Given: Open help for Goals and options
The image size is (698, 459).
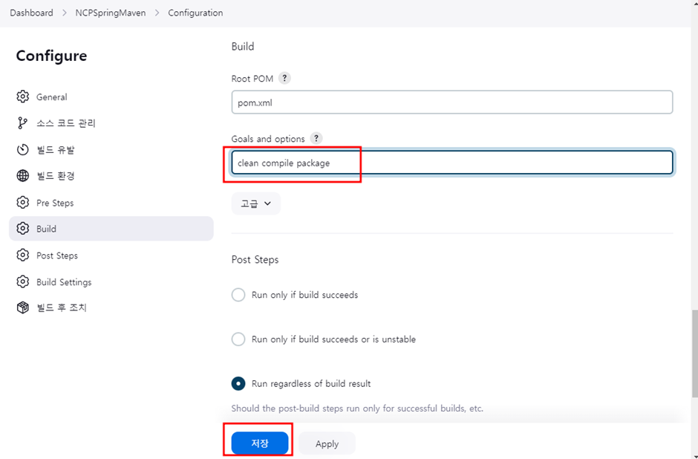Looking at the screenshot, I should [316, 138].
